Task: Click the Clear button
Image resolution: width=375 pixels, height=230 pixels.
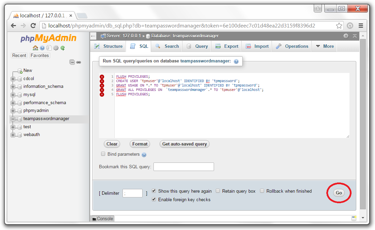Action: [112, 144]
